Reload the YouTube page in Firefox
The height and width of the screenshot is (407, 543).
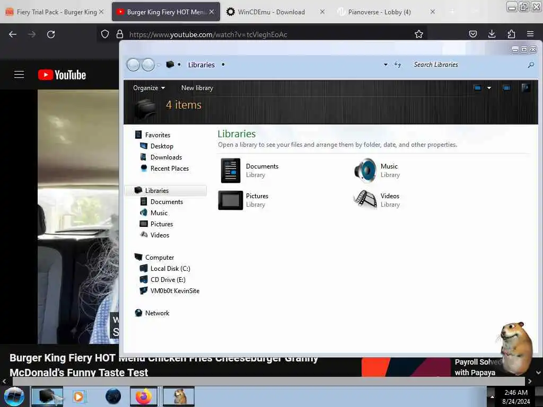pos(51,34)
